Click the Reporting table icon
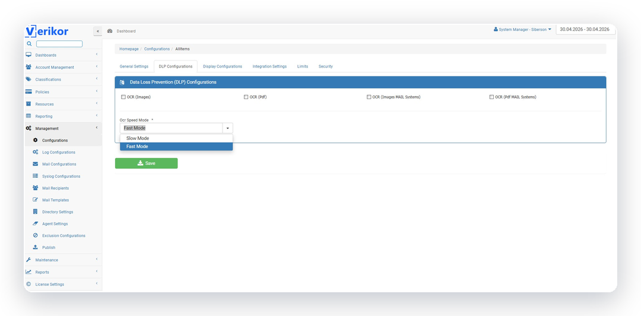641x316 pixels. coord(28,116)
